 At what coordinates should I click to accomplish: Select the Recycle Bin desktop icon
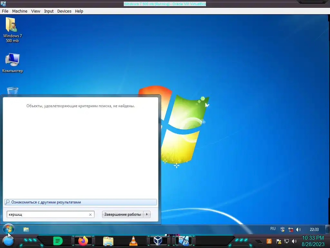13,91
